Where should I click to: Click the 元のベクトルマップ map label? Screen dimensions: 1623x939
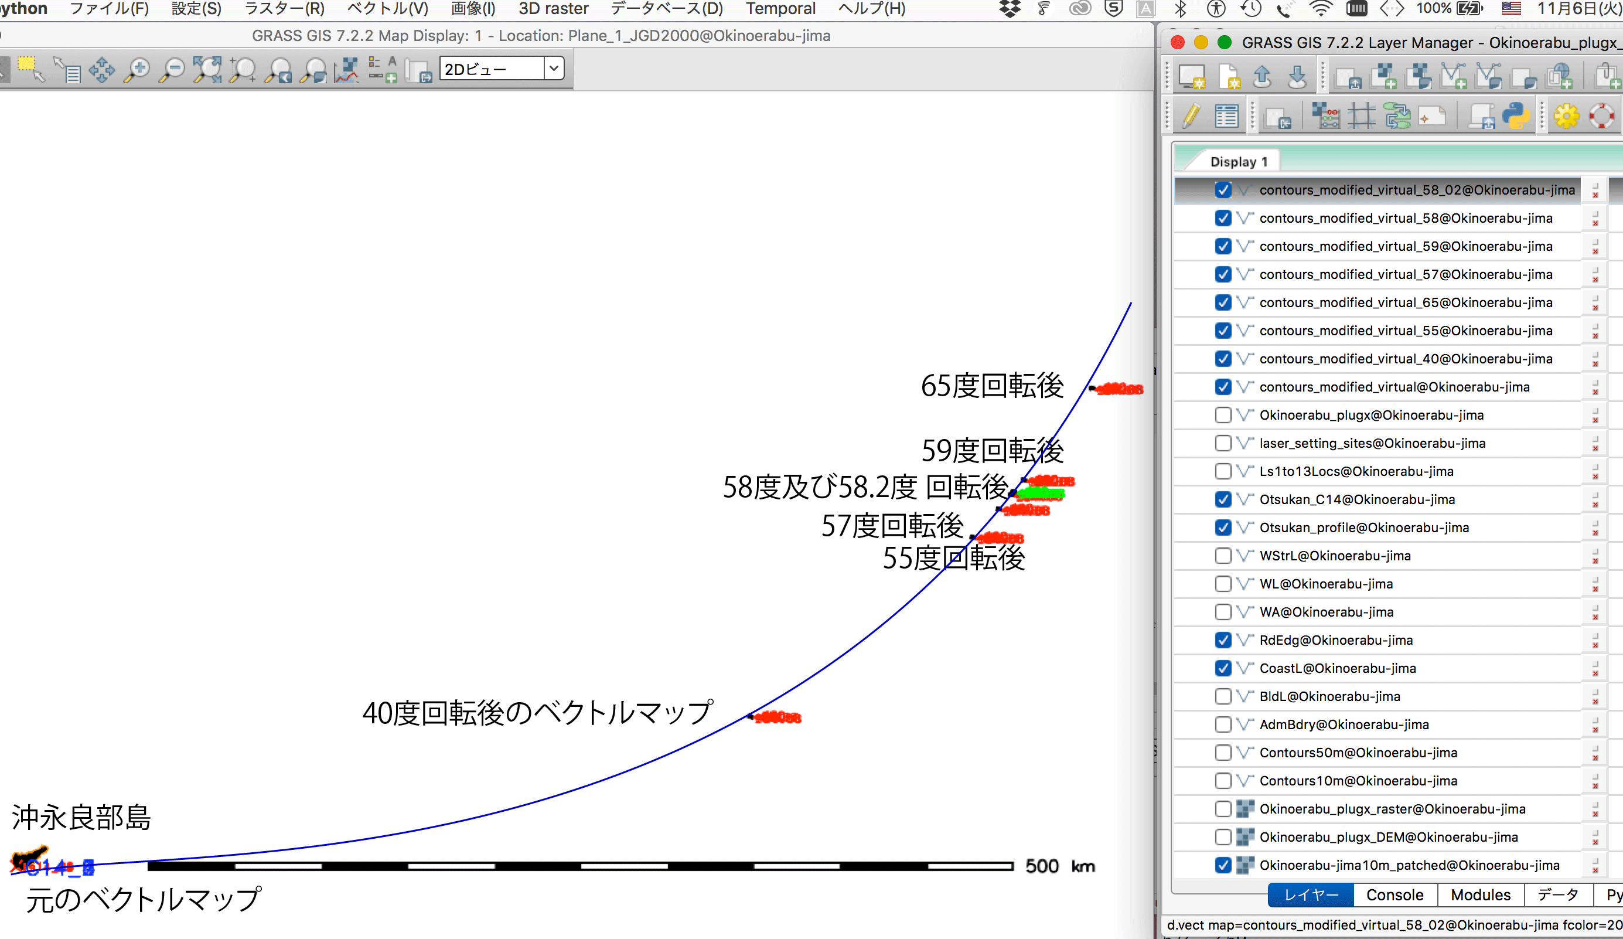[143, 900]
